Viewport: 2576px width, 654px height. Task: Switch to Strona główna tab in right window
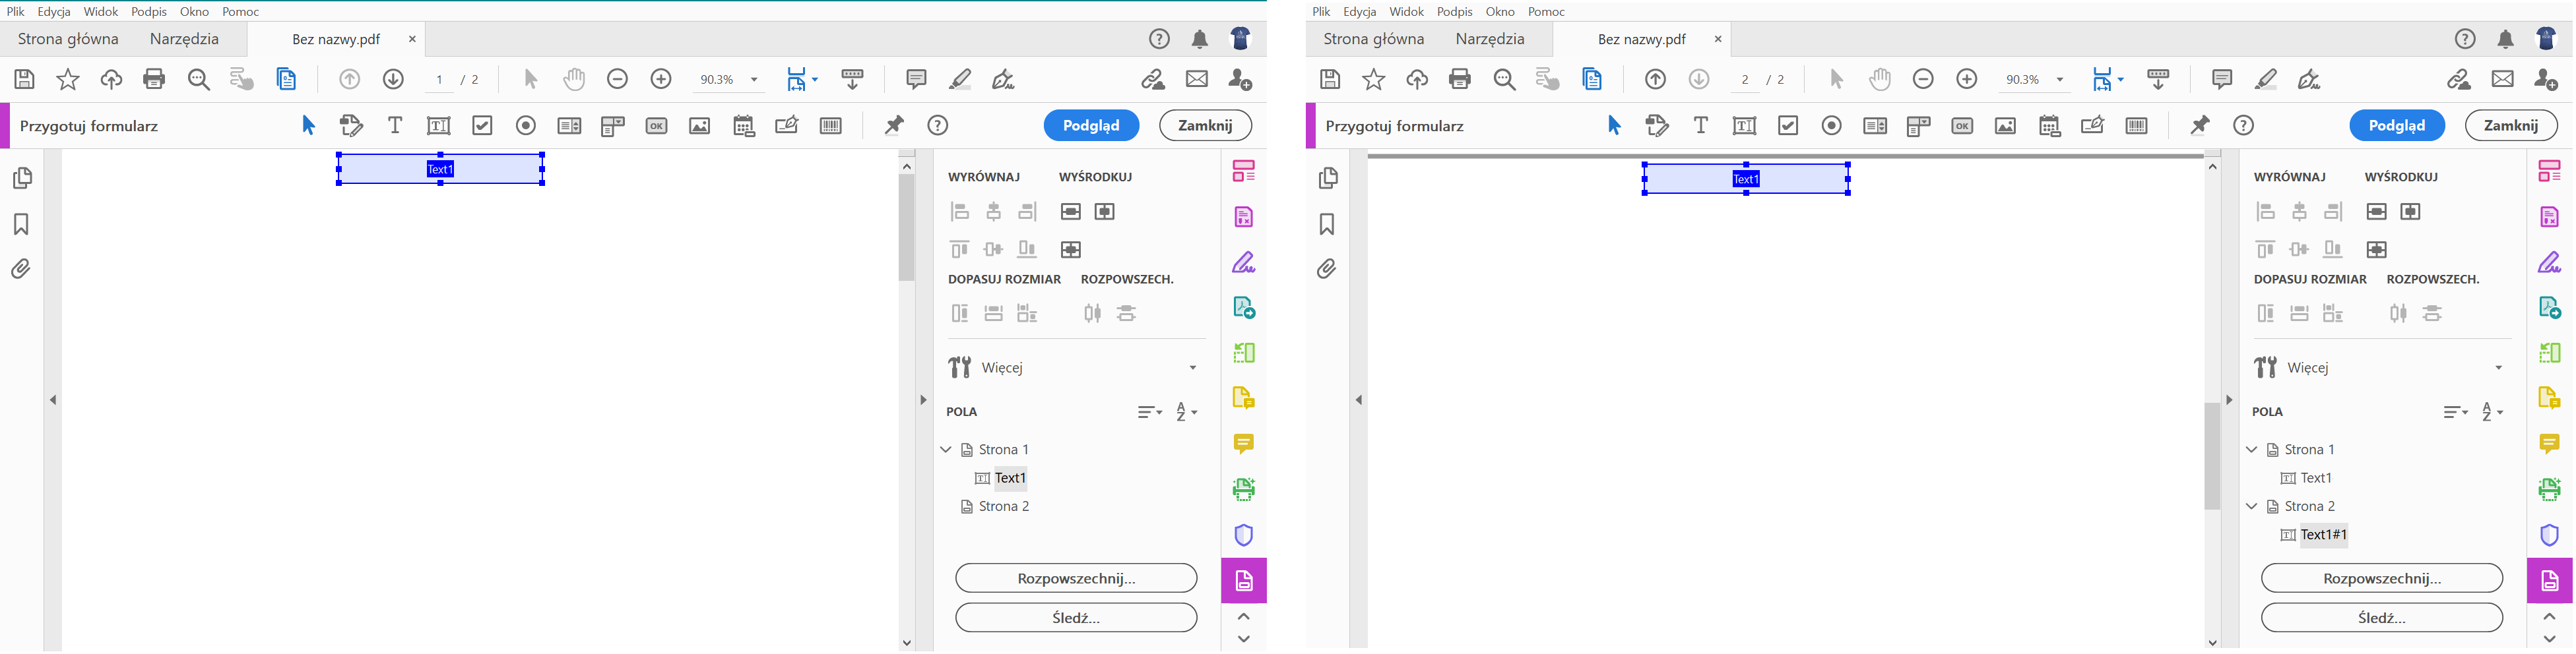1374,40
